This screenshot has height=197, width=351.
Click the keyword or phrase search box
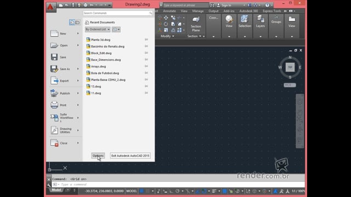coord(185,5)
